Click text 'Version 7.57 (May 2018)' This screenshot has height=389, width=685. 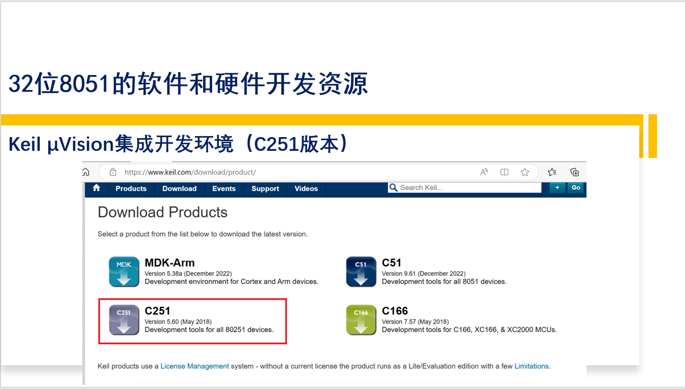point(415,321)
